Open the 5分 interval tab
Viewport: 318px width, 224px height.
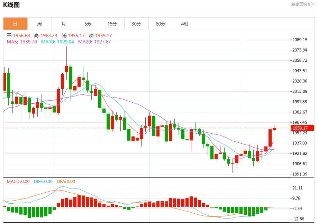[88, 24]
